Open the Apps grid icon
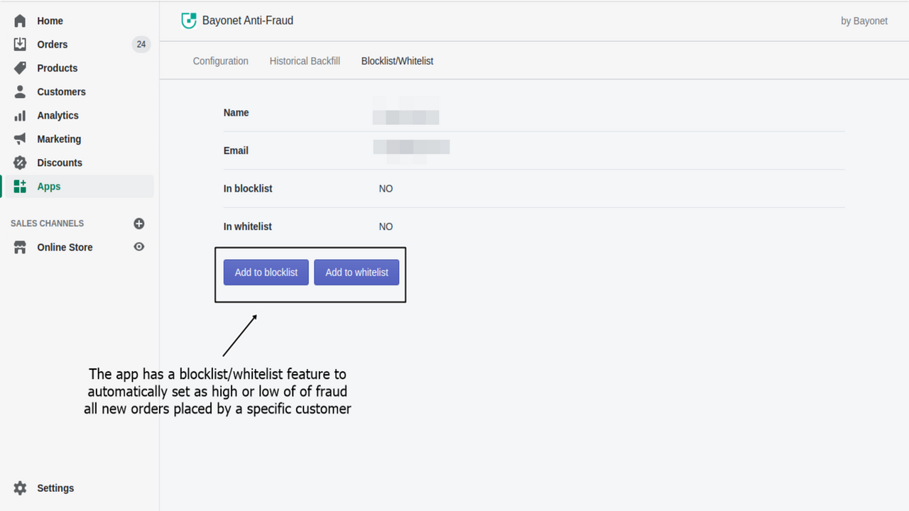The image size is (909, 511). pyautogui.click(x=19, y=186)
